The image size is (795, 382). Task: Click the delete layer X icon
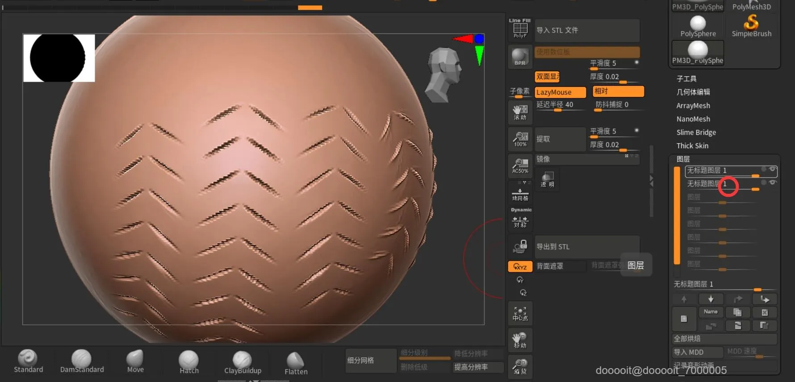point(765,312)
